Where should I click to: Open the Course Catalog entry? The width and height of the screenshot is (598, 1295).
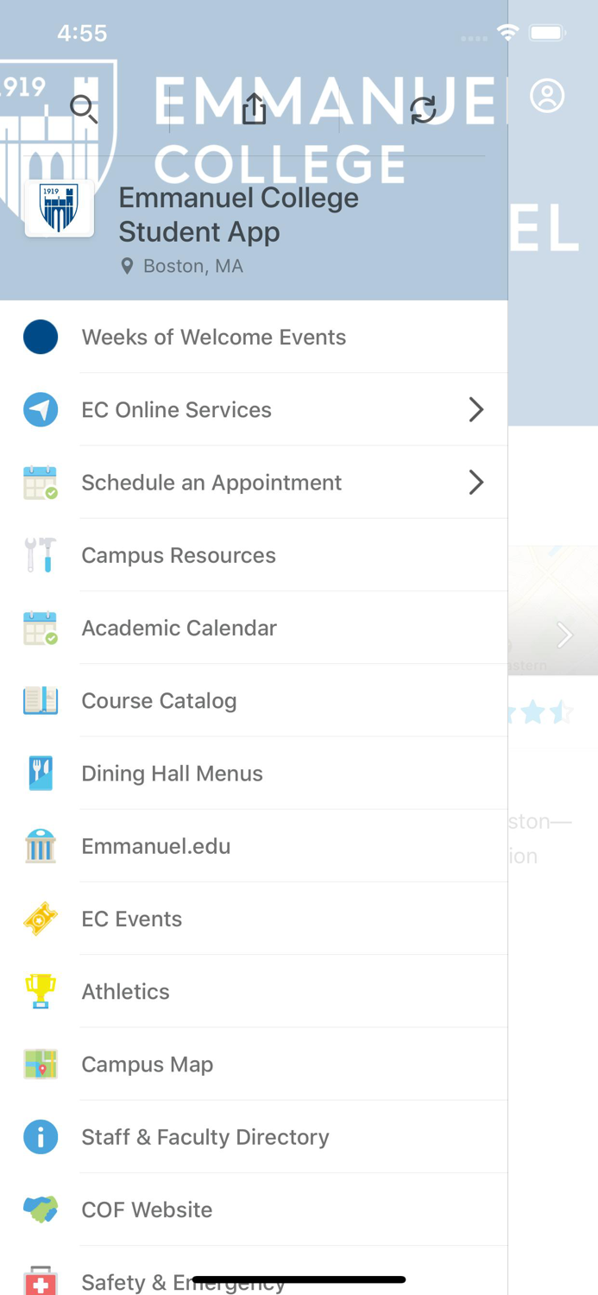pos(159,701)
